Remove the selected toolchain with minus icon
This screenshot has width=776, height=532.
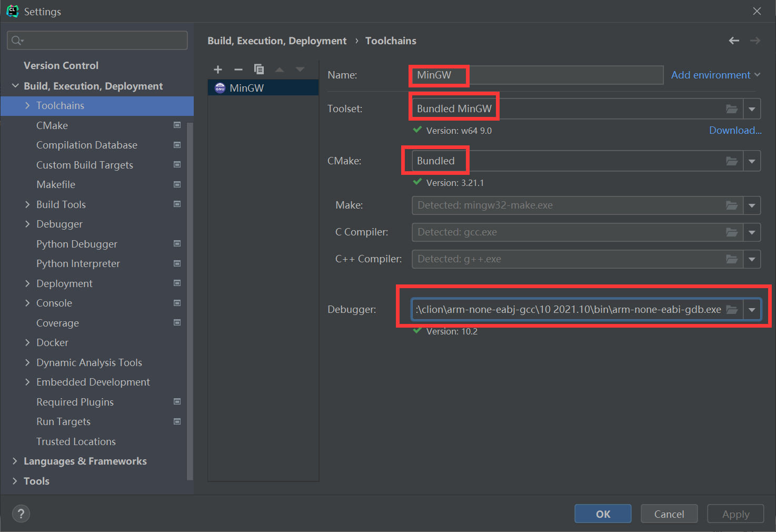click(x=238, y=70)
